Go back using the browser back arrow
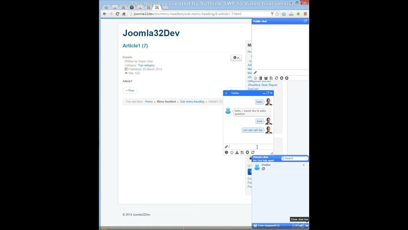This screenshot has width=408, height=230. (105, 14)
